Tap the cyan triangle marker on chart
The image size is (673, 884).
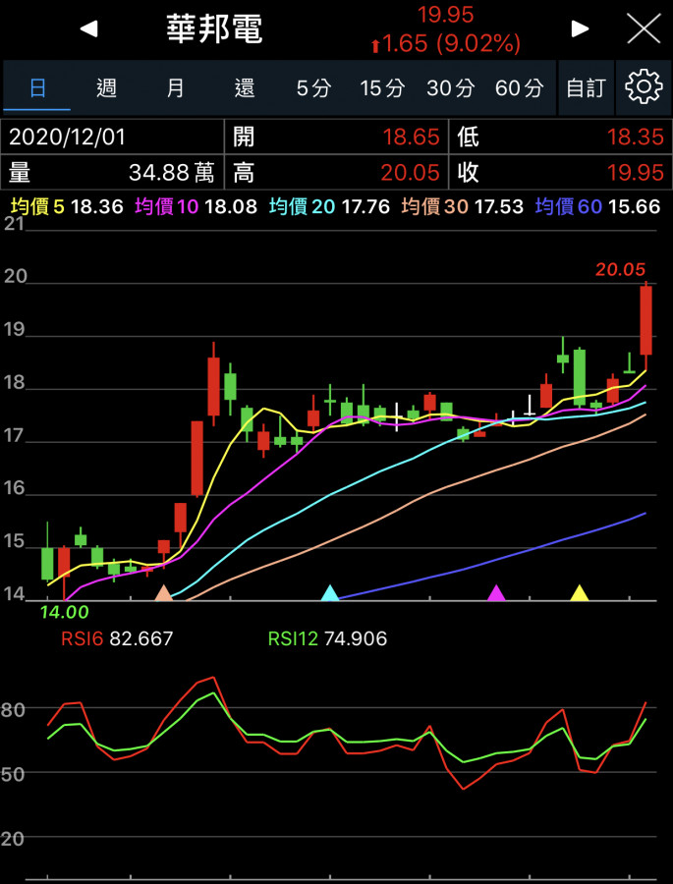pyautogui.click(x=330, y=592)
